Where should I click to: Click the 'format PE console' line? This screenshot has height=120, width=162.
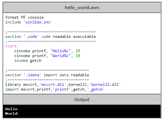24,17
